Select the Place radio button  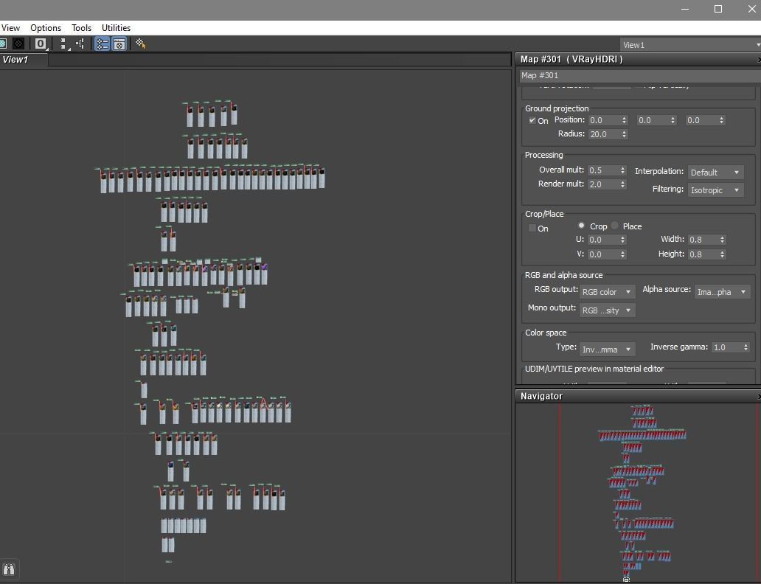click(x=615, y=226)
